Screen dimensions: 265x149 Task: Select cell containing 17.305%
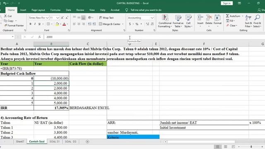[x=51, y=108]
